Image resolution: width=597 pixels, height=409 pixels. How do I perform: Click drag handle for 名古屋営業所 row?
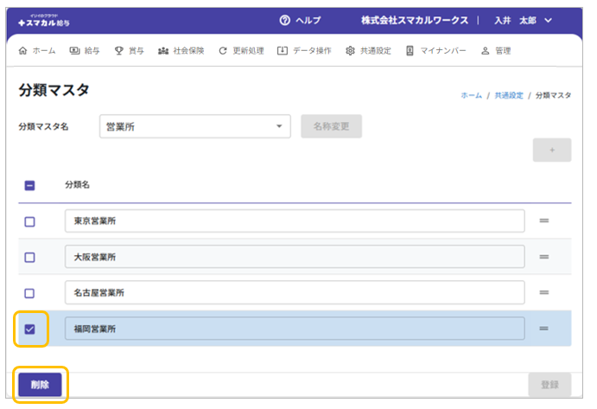click(x=544, y=293)
